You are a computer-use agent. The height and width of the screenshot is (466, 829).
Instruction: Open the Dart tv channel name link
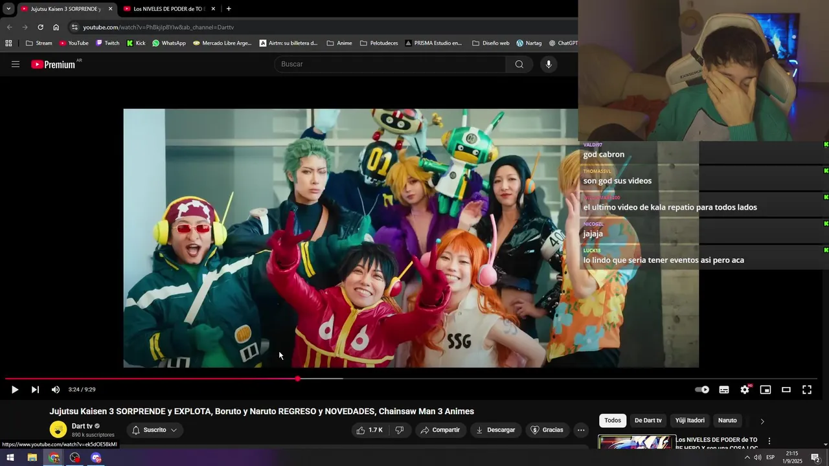coord(82,426)
